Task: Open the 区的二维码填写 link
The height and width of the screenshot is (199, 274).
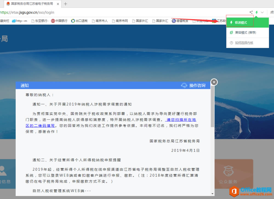Action: click(x=40, y=126)
